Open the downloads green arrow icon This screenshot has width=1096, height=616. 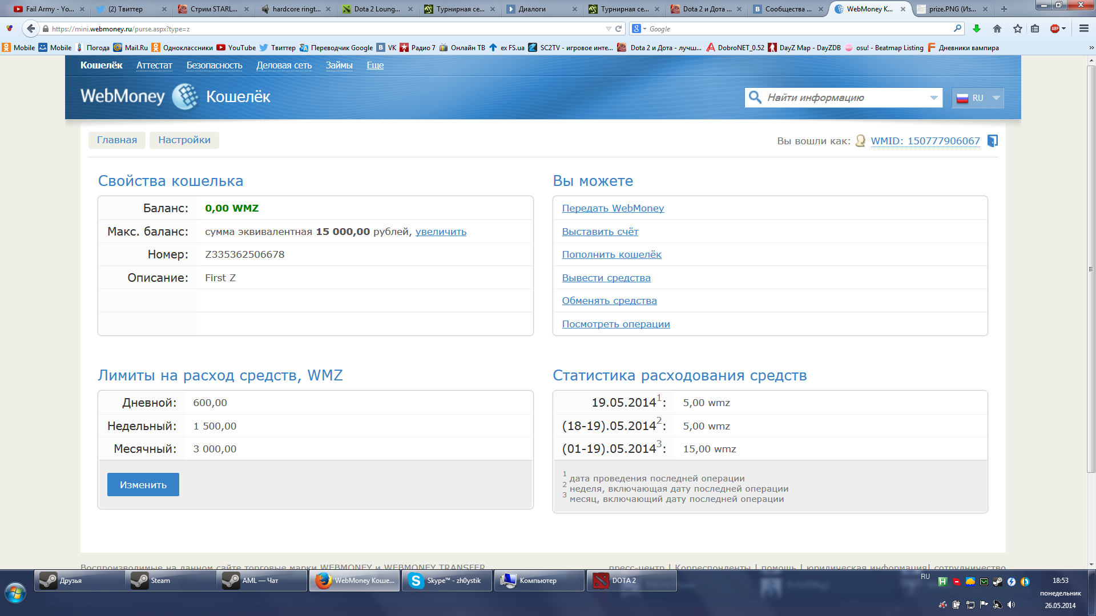coord(977,29)
